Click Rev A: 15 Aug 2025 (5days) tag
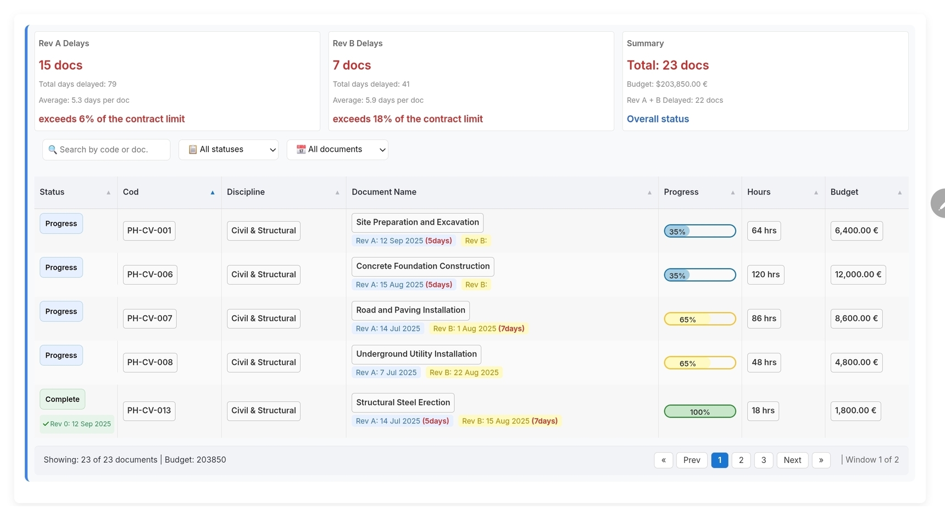This screenshot has width=945, height=513. (x=404, y=285)
